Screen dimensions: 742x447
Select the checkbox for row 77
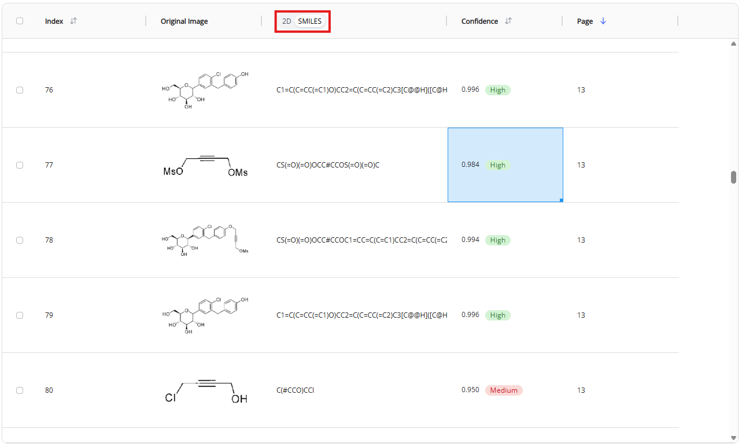tap(20, 165)
